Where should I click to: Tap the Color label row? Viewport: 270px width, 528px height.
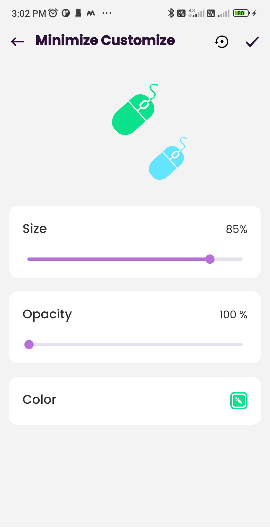tap(135, 401)
